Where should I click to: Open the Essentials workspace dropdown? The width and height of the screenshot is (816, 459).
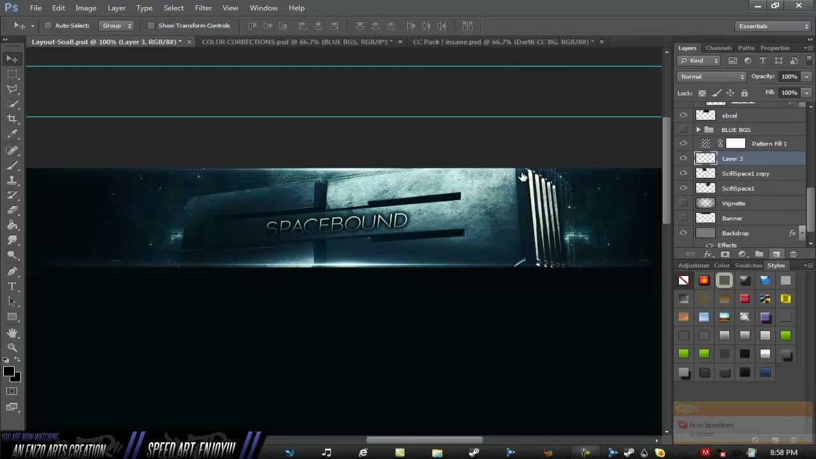(773, 26)
